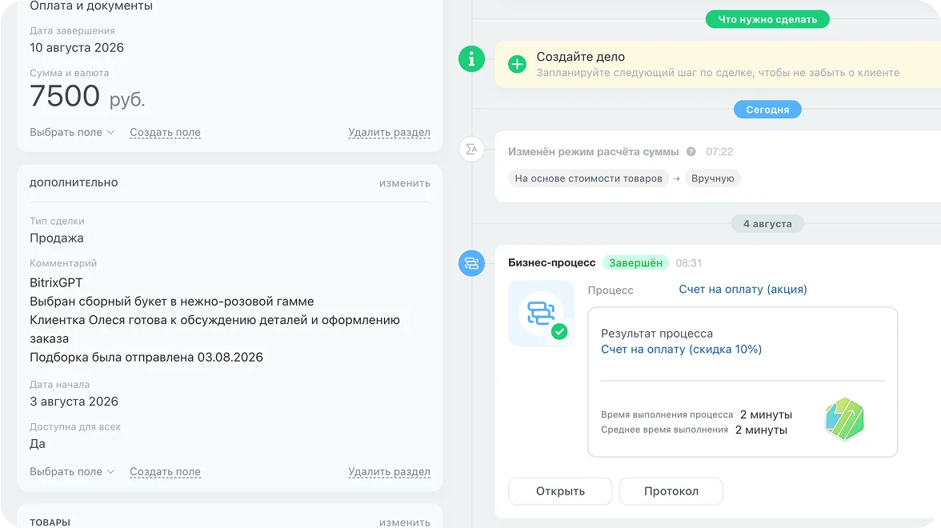This screenshot has width=941, height=528.
Task: Click the Завершён status badge
Action: [635, 262]
